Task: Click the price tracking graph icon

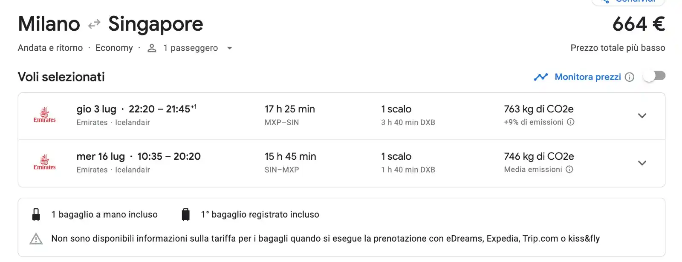Action: pos(541,77)
